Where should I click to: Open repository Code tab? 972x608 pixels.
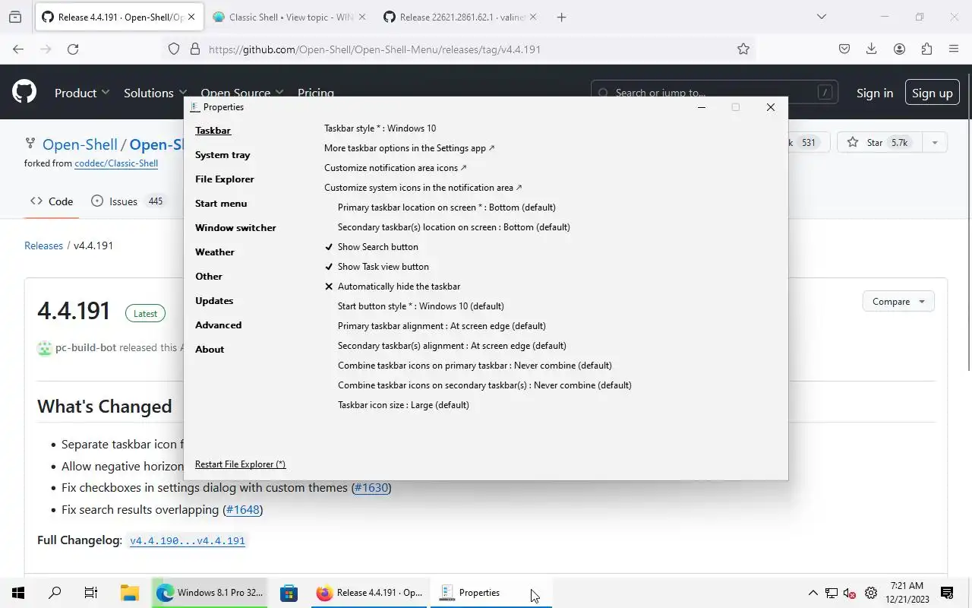pos(52,201)
